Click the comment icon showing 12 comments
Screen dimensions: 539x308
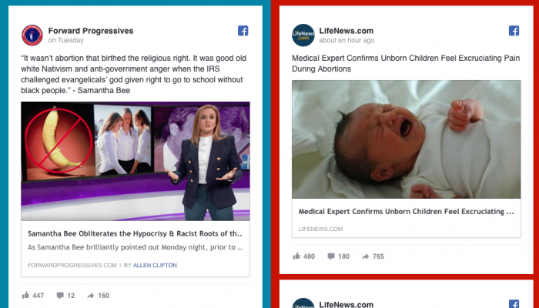tap(59, 295)
